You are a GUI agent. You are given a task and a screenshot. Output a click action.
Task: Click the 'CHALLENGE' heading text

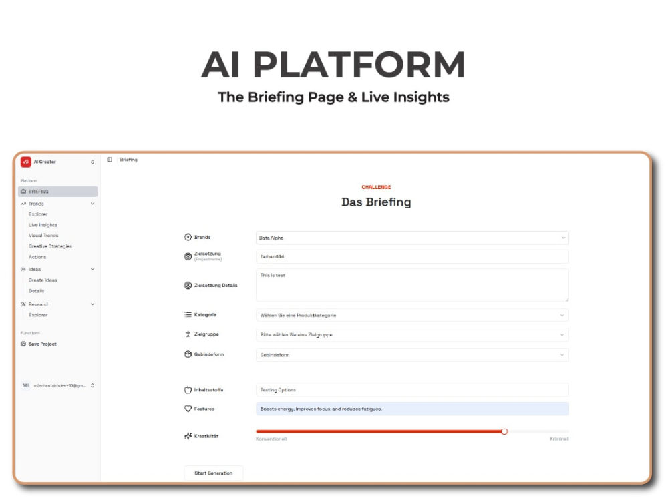coord(376,187)
